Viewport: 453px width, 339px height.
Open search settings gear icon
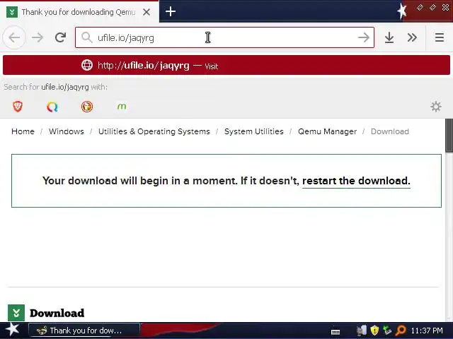pos(436,107)
